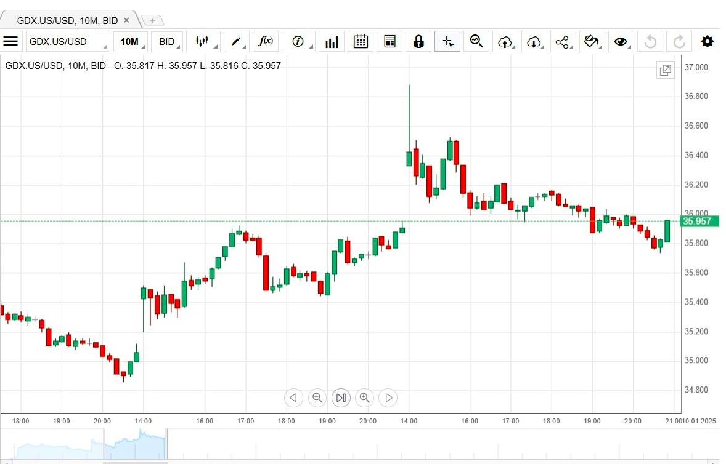Open the GDX.US/USD instrument dropdown
Viewport: 726px width, 464px height.
68,42
